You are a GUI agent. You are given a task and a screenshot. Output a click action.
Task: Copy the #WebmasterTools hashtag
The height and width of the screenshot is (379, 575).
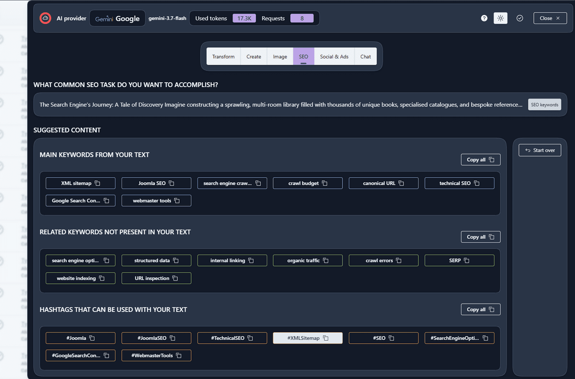point(156,355)
